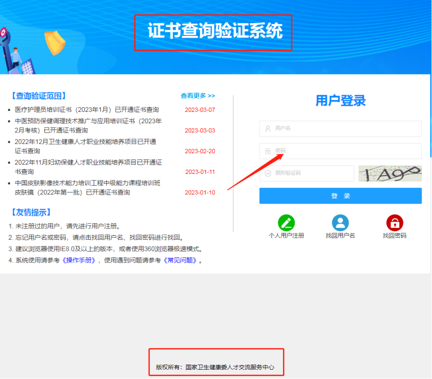Click the red retrieve password lock icon

tap(394, 223)
